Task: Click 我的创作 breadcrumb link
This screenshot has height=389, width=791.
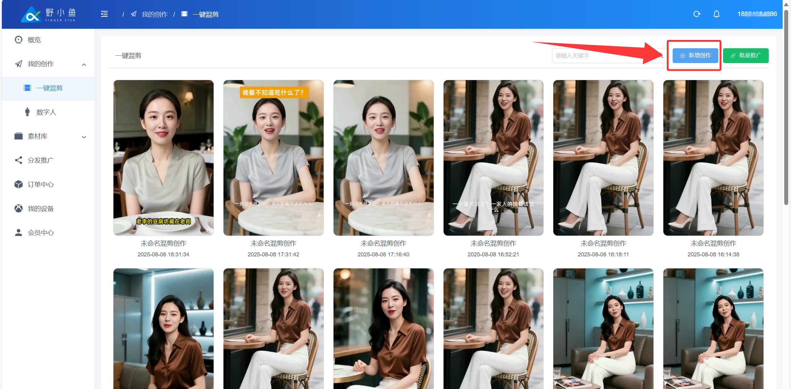Action: coord(154,15)
